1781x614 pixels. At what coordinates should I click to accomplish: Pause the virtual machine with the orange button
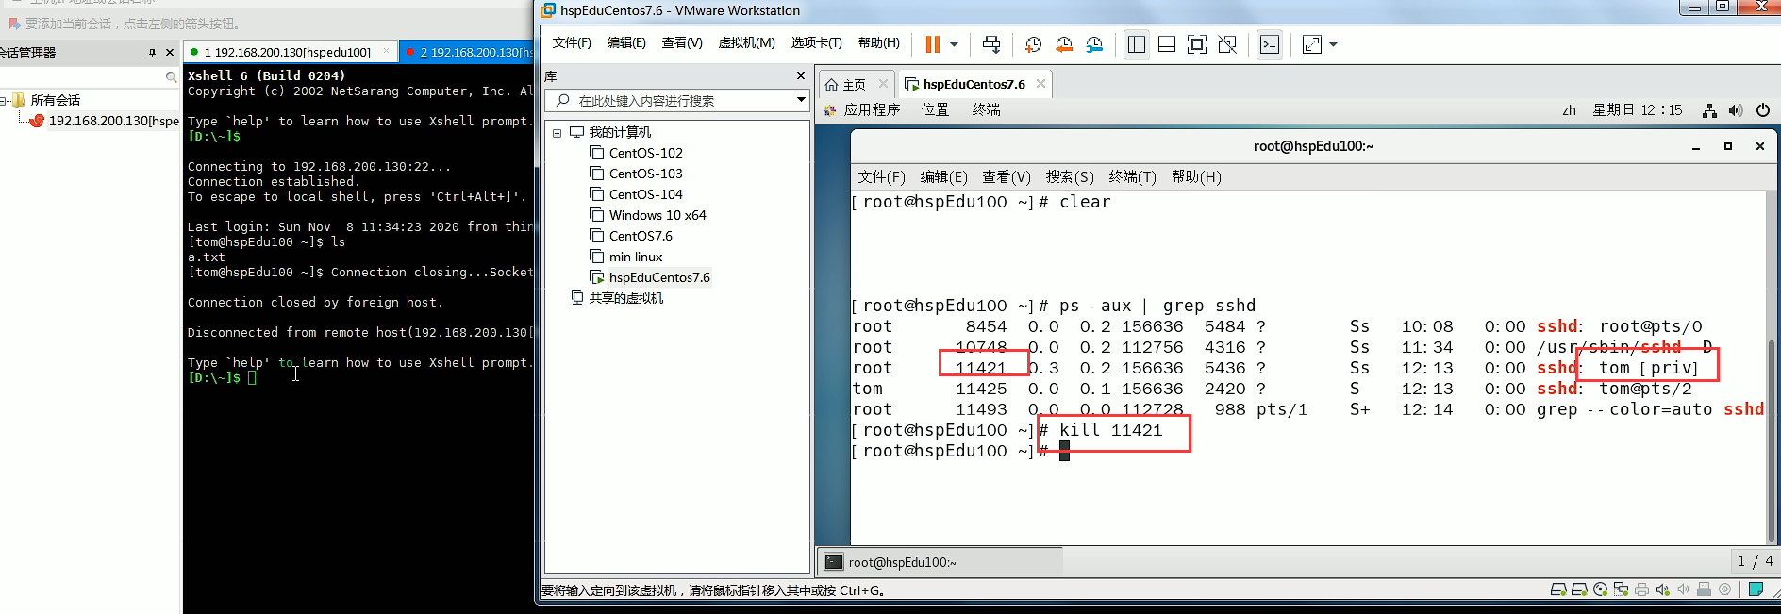[x=933, y=44]
